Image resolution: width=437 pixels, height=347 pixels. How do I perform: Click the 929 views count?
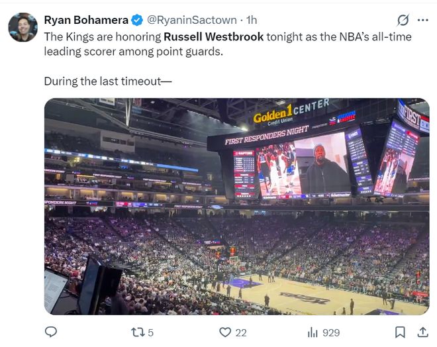coord(330,332)
